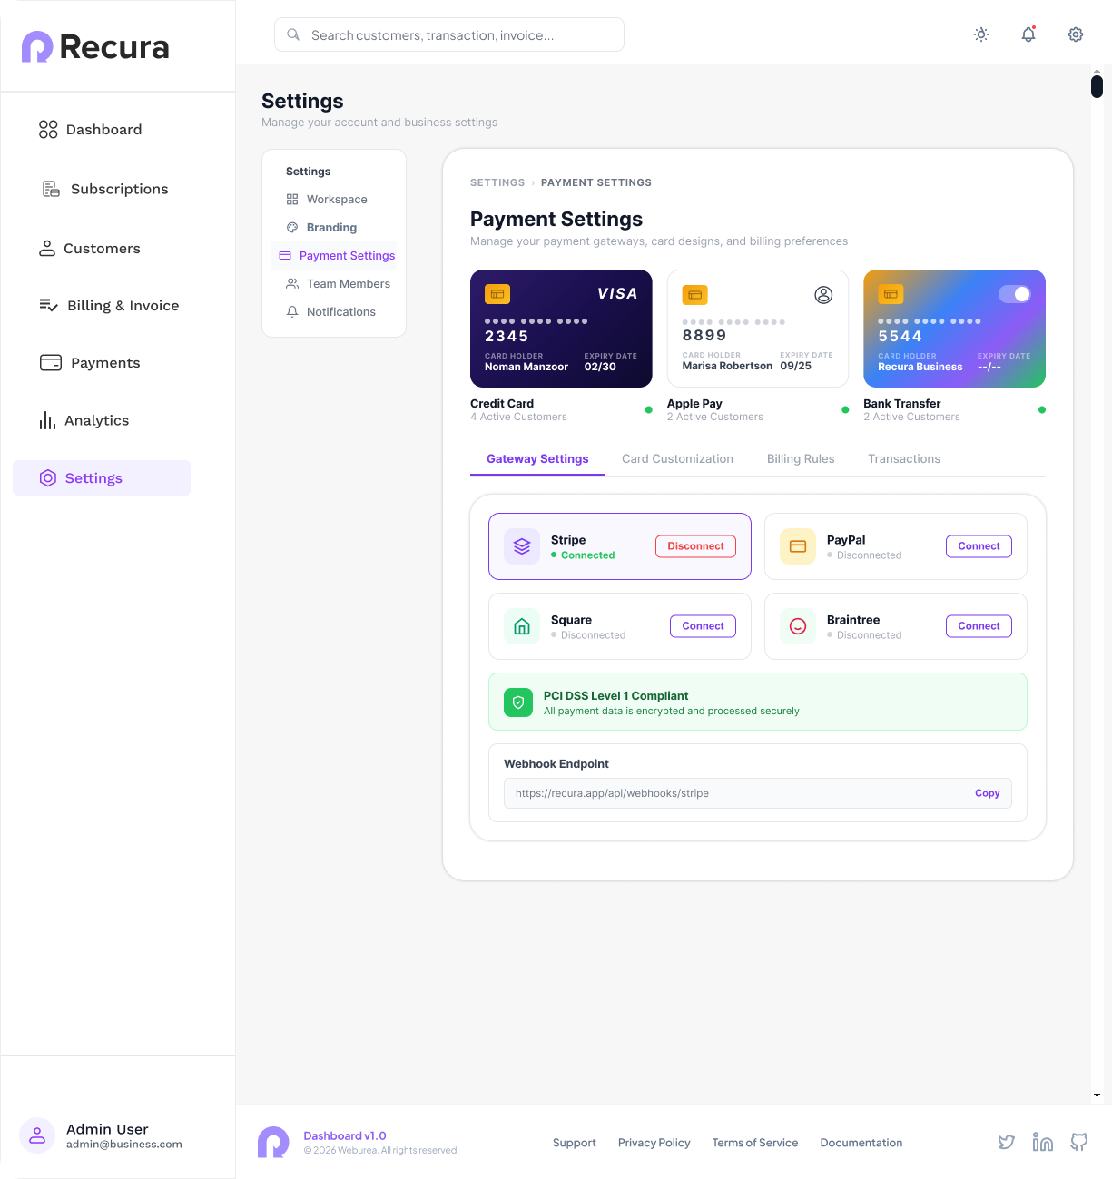The image size is (1112, 1179).
Task: Click the PayPal card icon
Action: [x=798, y=546]
